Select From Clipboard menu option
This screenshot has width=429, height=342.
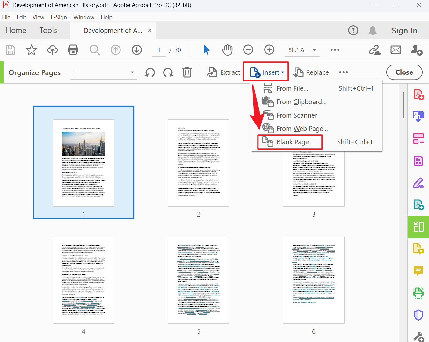click(301, 102)
